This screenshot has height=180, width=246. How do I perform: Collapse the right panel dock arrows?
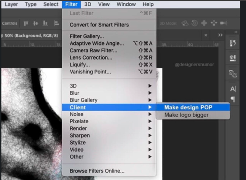pyautogui.click(x=236, y=32)
